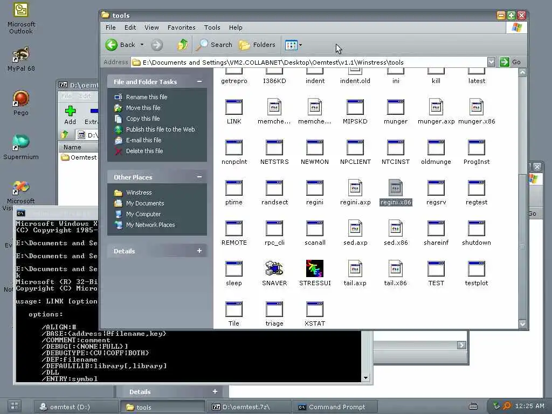Click the Up folder toolbar icon

pyautogui.click(x=182, y=45)
